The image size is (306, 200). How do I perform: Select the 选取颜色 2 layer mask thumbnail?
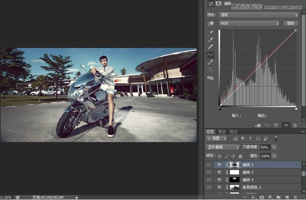[234, 187]
